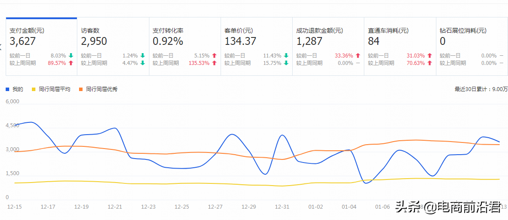Toggle the 我的 blue legend series
Viewport: 508px width, 220px height.
14,89
